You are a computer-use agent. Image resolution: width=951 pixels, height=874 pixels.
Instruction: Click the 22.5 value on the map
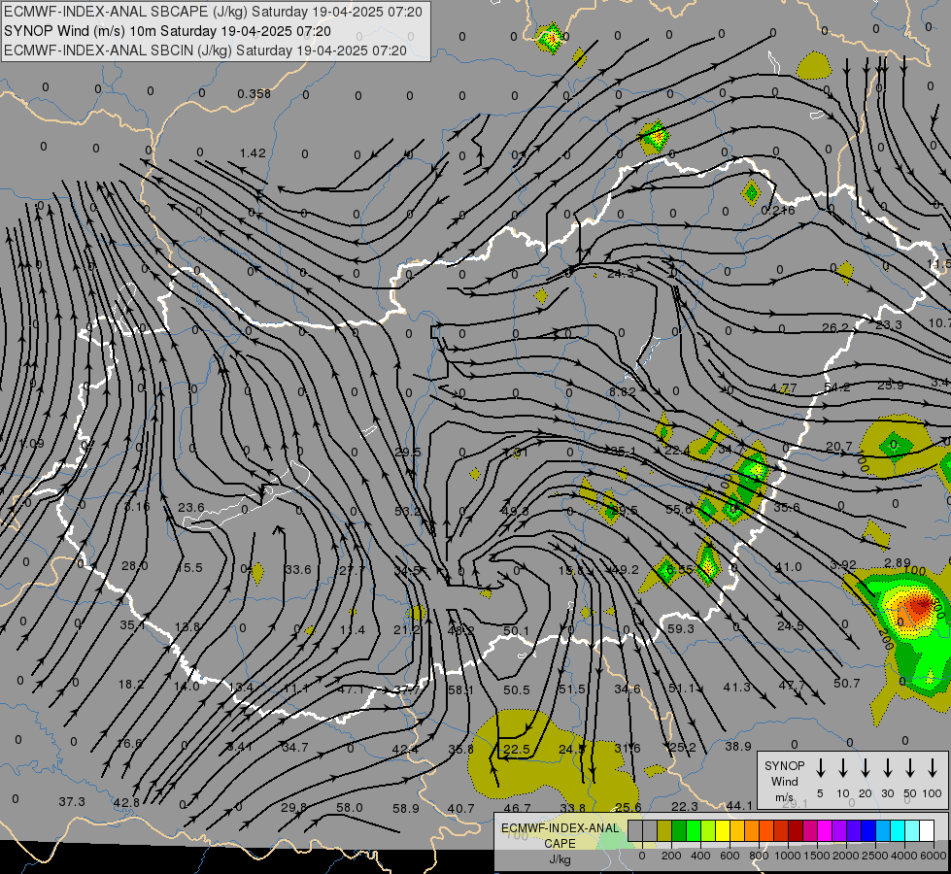517,749
